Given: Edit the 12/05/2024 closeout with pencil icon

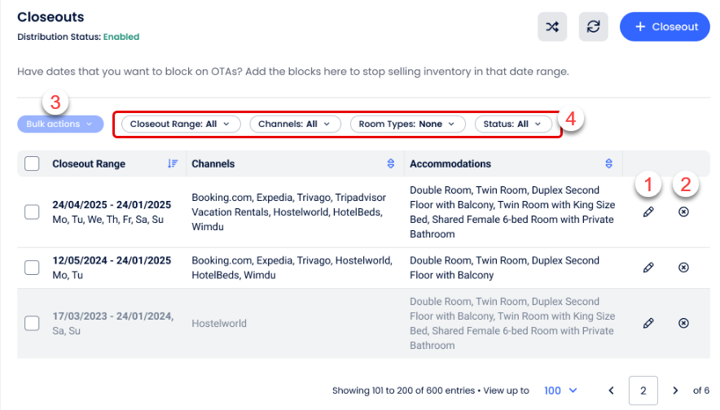Looking at the screenshot, I should [648, 268].
